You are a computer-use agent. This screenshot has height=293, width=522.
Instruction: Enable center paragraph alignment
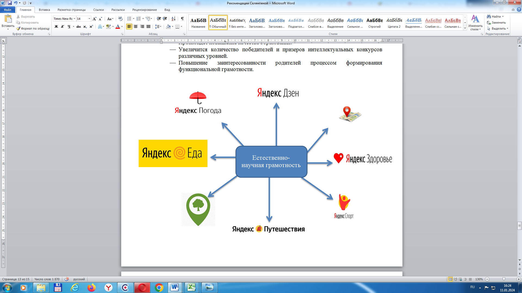pyautogui.click(x=136, y=27)
